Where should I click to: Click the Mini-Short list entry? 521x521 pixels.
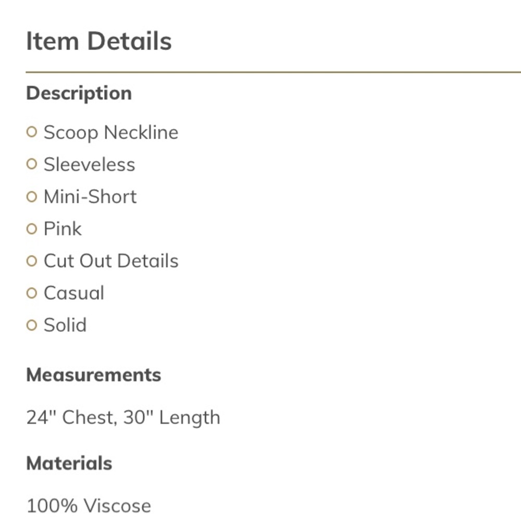coord(90,197)
